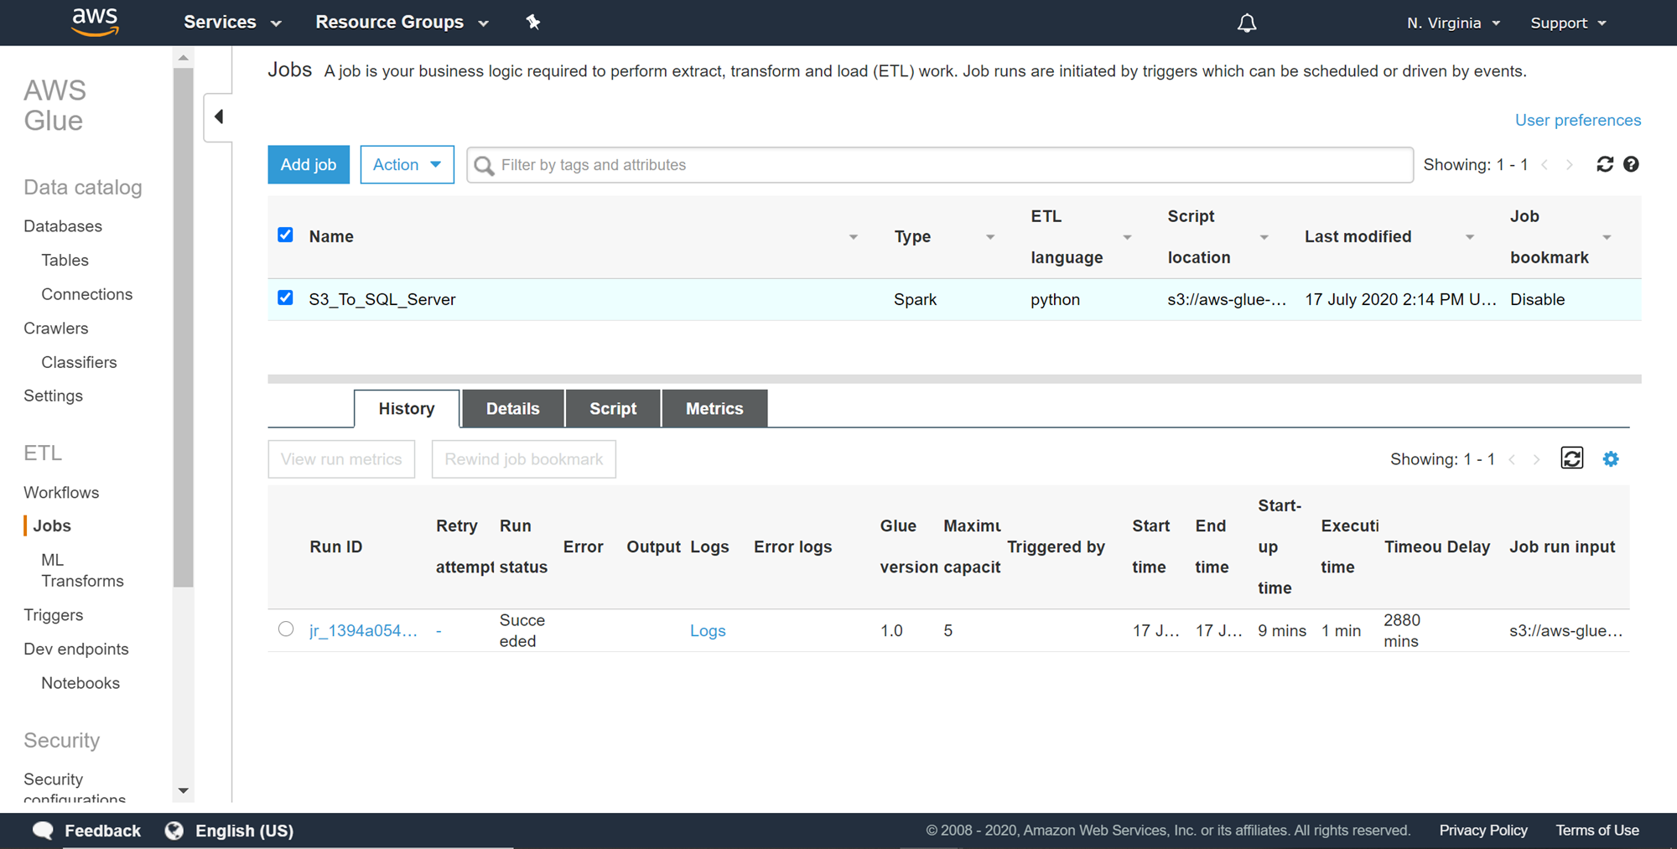Uncheck the S3_To_SQL_Server job checkbox

click(x=285, y=298)
